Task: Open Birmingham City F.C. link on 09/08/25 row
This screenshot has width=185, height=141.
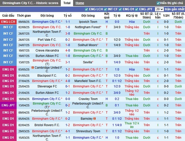Action: point(47,22)
